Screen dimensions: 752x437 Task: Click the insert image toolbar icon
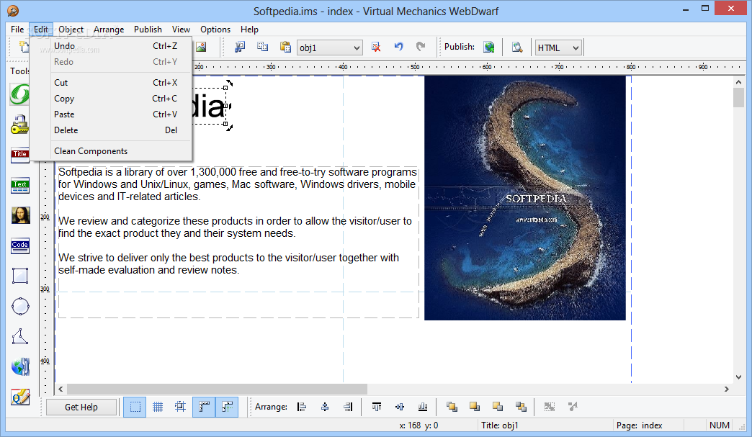[201, 47]
